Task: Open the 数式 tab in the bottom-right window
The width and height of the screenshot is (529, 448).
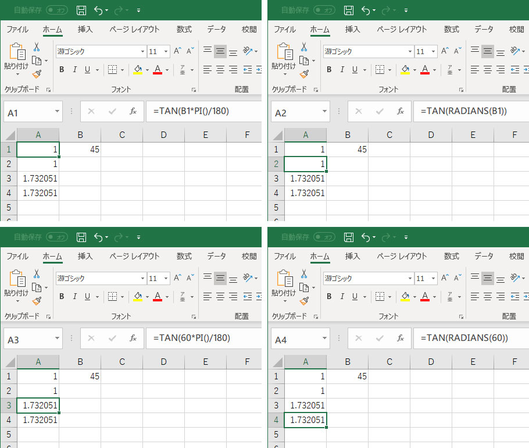Action: tap(451, 256)
